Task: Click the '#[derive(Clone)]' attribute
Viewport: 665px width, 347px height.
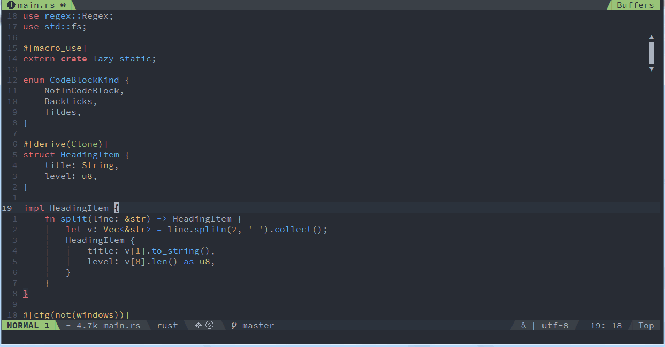Action: tap(65, 144)
